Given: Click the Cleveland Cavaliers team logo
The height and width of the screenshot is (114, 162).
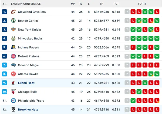Looking at the screenshot, I should pyautogui.click(x=13, y=12).
